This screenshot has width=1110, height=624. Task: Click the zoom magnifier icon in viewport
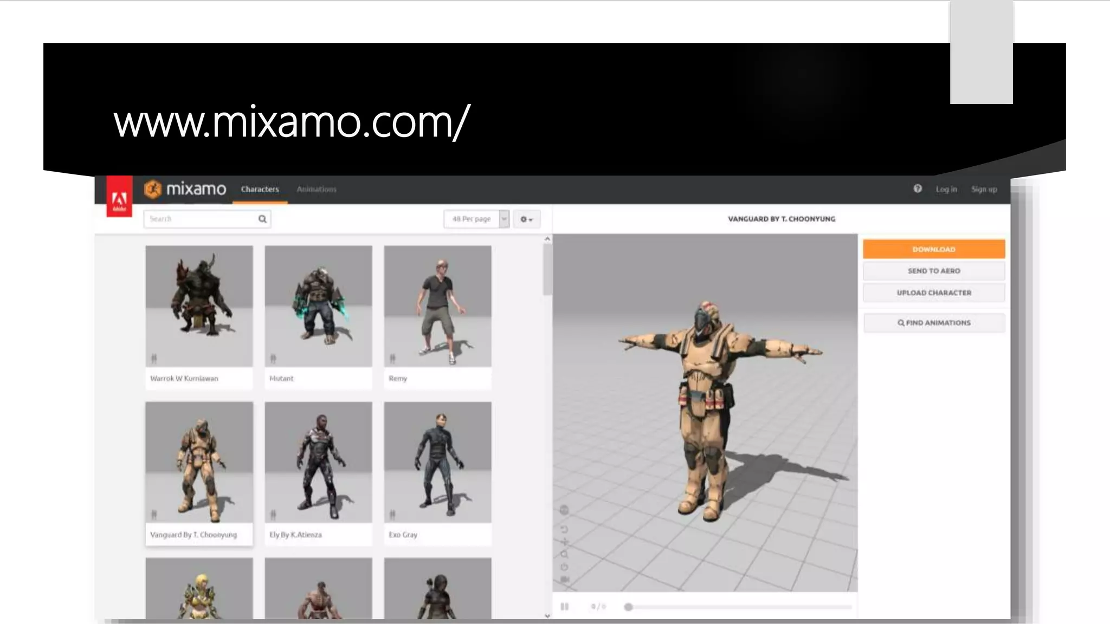[x=564, y=554]
